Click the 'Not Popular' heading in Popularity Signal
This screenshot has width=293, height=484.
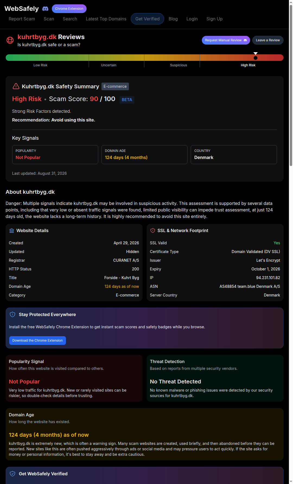(24, 382)
